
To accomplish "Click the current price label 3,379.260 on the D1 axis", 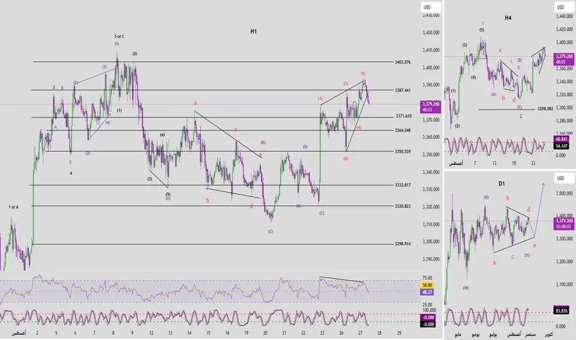I will click(564, 224).
